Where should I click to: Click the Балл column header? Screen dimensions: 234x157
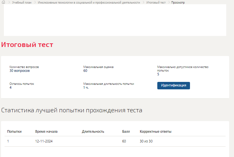(126, 131)
